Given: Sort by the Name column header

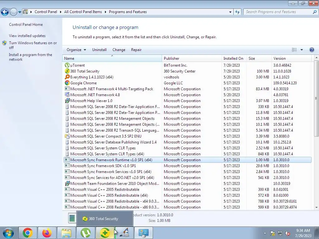Looking at the screenshot, I should click(112, 58).
